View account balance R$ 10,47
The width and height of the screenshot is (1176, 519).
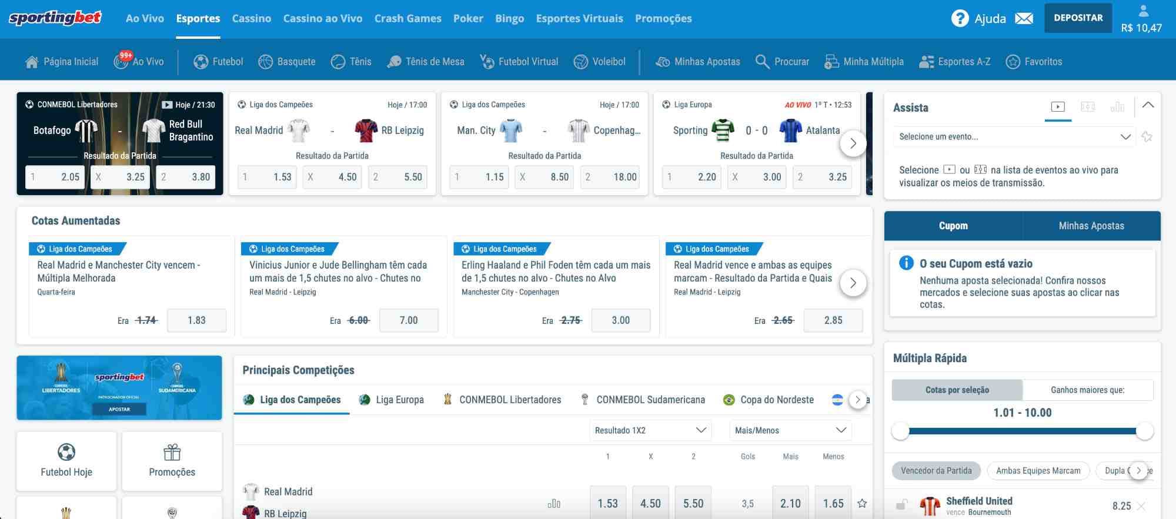point(1141,28)
